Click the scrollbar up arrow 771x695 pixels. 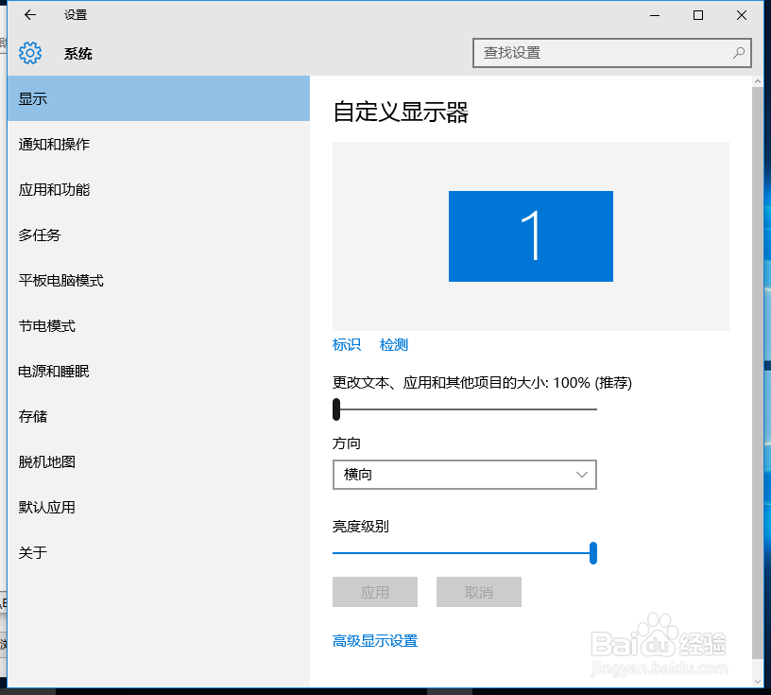[757, 81]
